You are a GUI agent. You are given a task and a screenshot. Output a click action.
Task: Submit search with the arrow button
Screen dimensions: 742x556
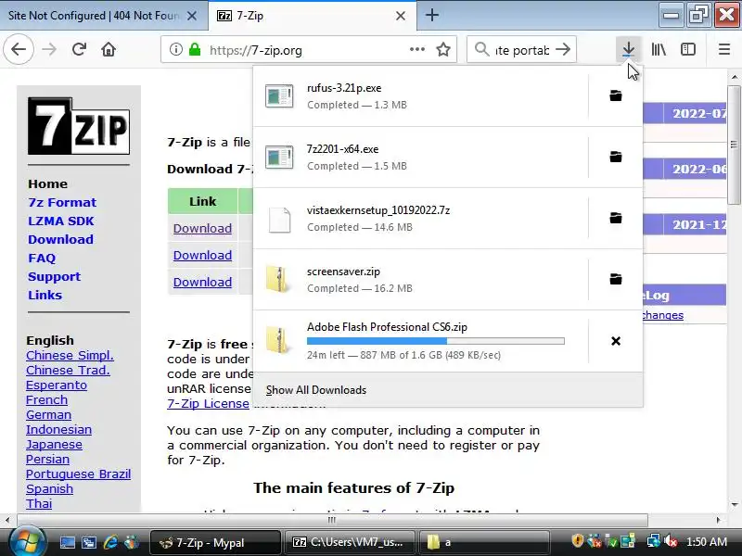tap(563, 49)
